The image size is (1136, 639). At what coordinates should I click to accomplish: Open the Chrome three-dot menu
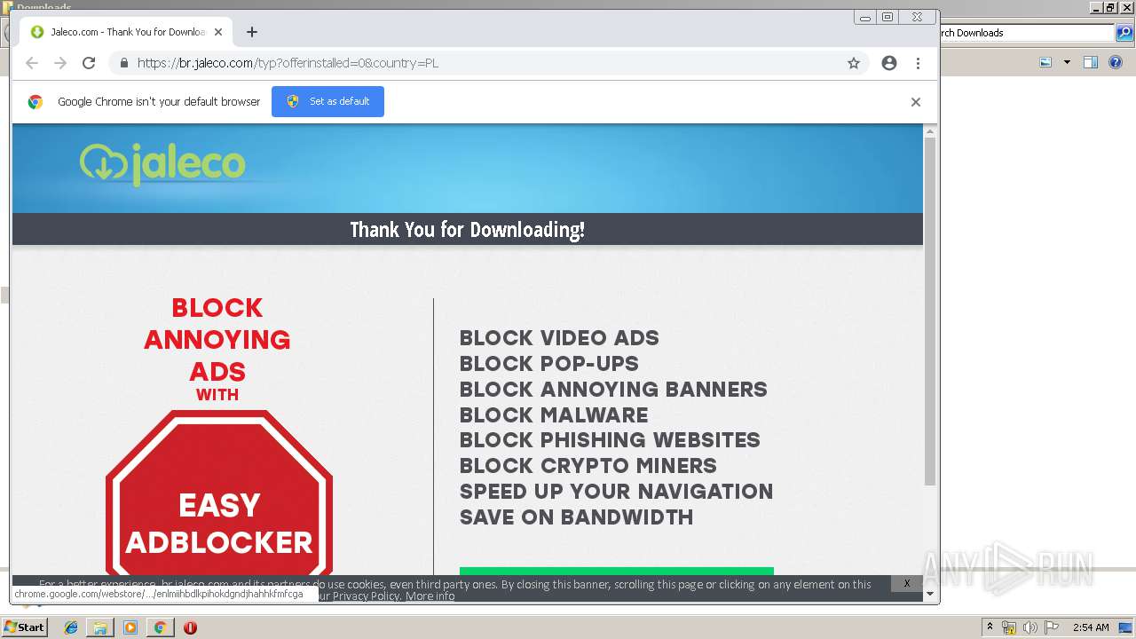(x=918, y=63)
